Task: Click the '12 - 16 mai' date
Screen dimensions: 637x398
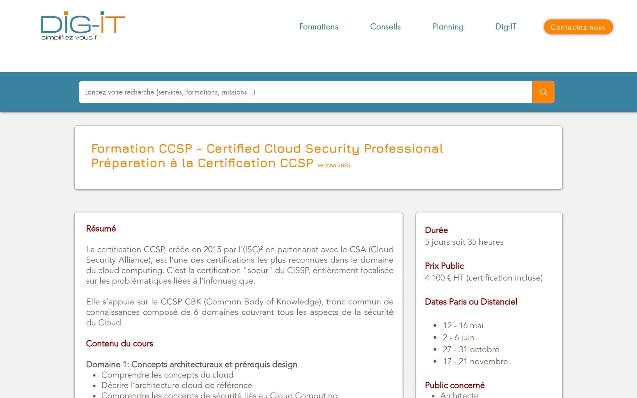Action: (463, 326)
